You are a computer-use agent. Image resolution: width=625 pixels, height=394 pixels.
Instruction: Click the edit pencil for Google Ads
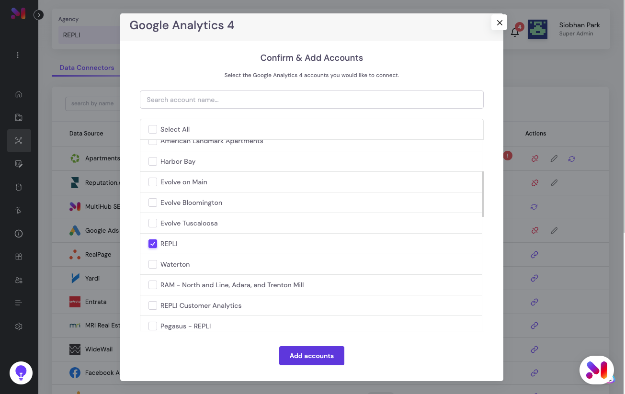click(554, 231)
